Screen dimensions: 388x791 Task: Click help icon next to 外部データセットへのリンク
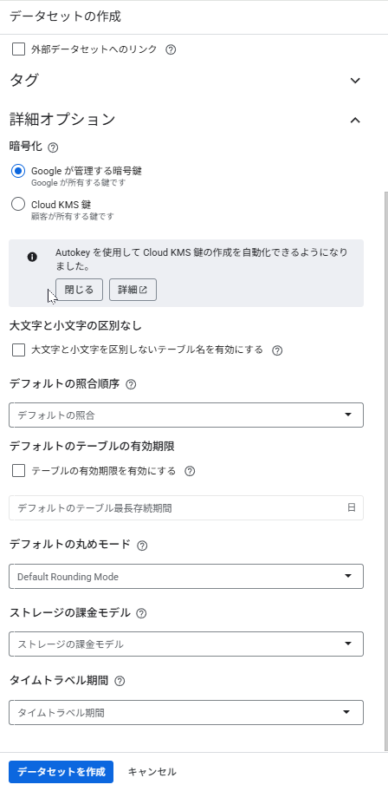tap(171, 50)
